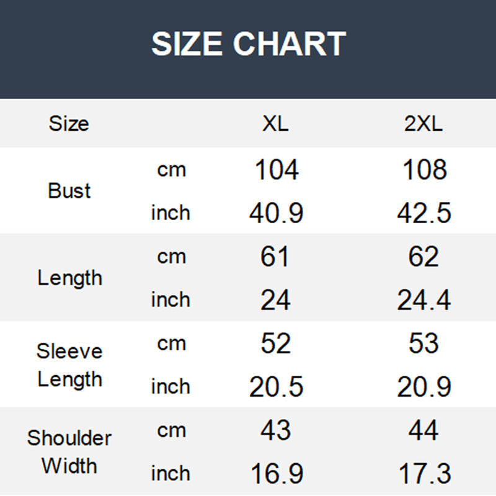Click the Size header label
This screenshot has width=496, height=496.
69,123
